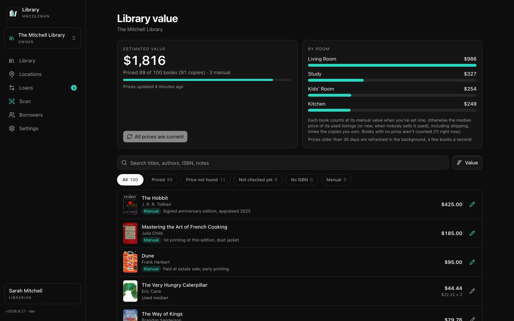Open the Dune cover thumbnail
514x321 pixels.
[130, 262]
